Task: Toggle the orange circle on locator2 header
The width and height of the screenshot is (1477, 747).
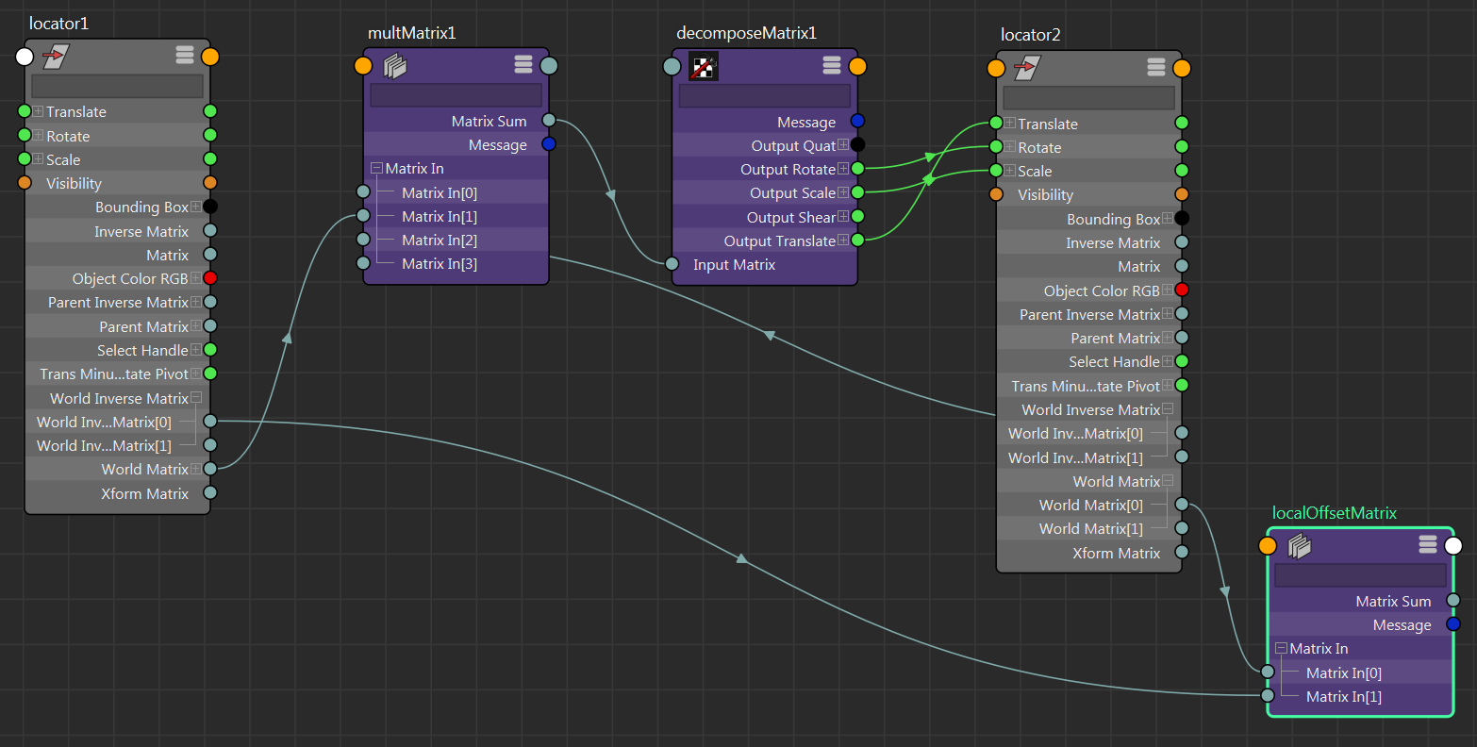Action: tap(996, 67)
